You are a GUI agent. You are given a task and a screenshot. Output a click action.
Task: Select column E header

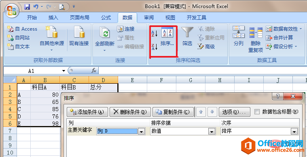[132, 80]
